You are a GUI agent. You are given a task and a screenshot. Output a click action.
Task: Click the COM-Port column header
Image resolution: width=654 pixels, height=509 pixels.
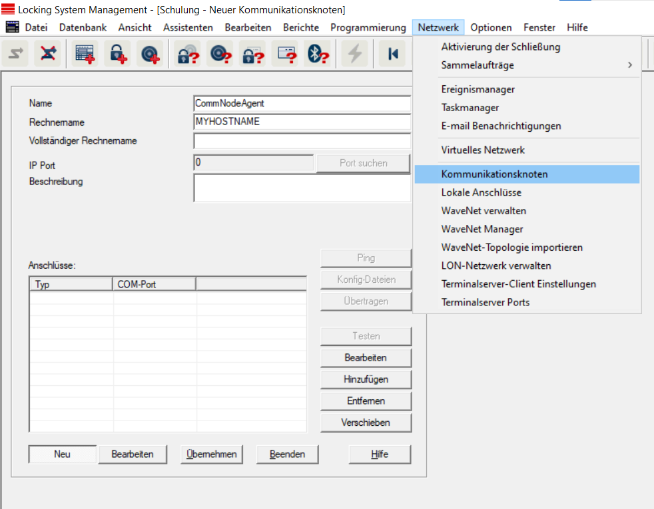(x=155, y=284)
